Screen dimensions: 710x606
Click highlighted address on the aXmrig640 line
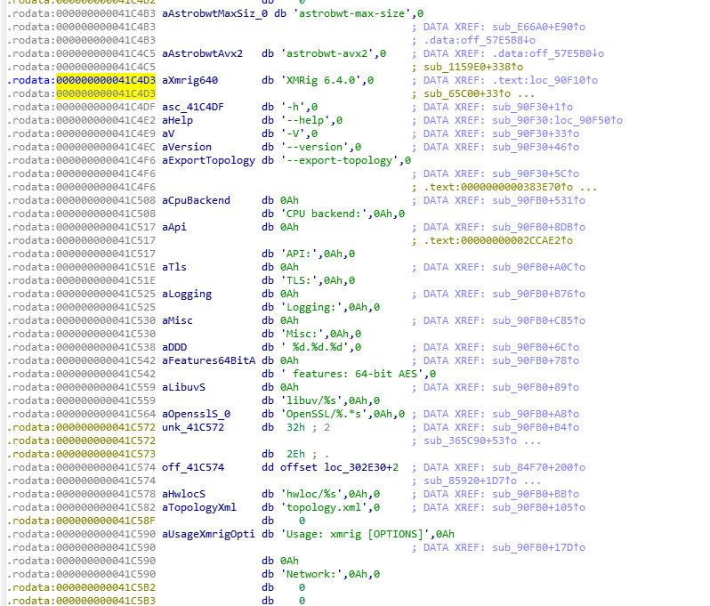pos(106,80)
